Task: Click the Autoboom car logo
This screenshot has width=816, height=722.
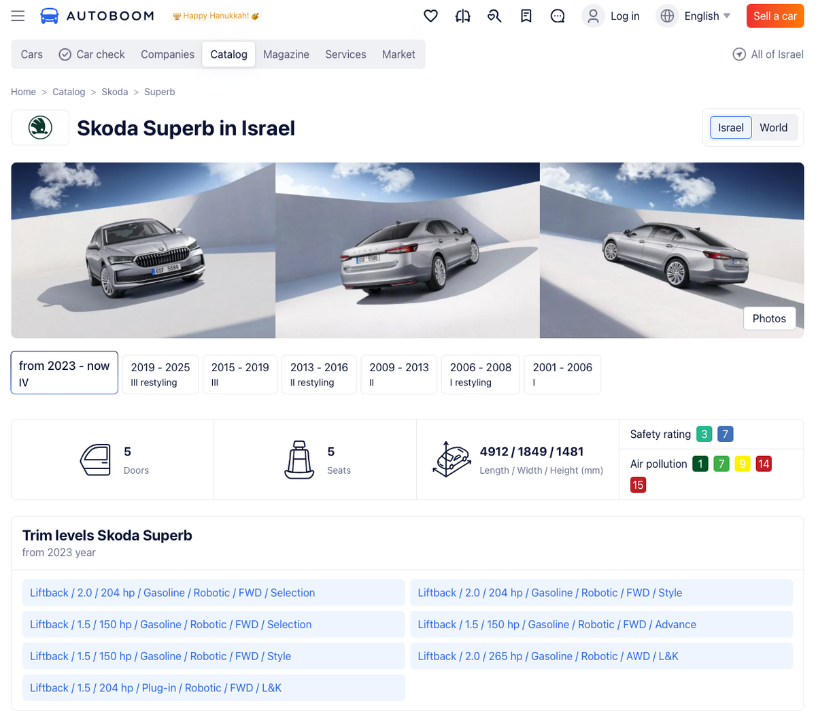Action: click(x=50, y=16)
